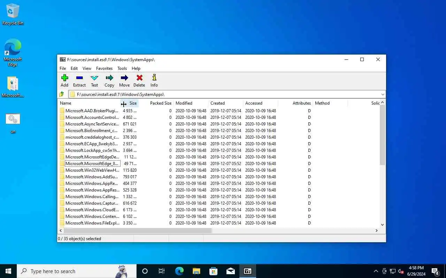446x278 pixels.
Task: Open the Help menu
Action: [x=136, y=68]
